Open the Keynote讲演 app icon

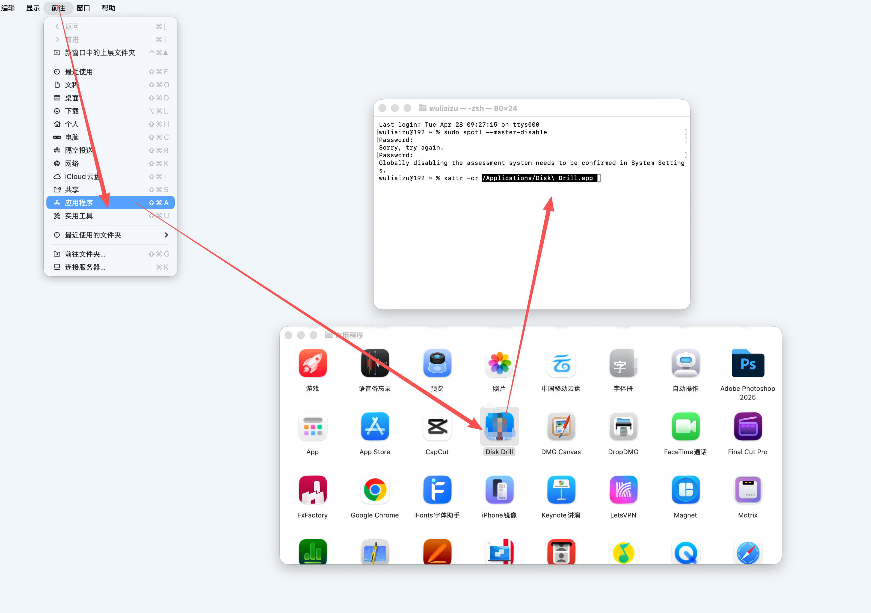pos(561,490)
